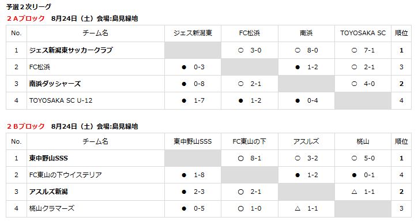Select team name ジェス新潟東サッカークラブ
This screenshot has height=221, width=418.
click(71, 50)
